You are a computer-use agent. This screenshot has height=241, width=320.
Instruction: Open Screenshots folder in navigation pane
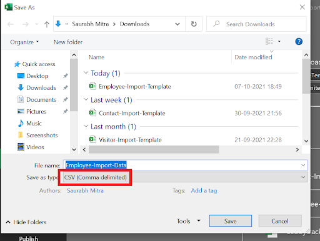click(x=37, y=135)
